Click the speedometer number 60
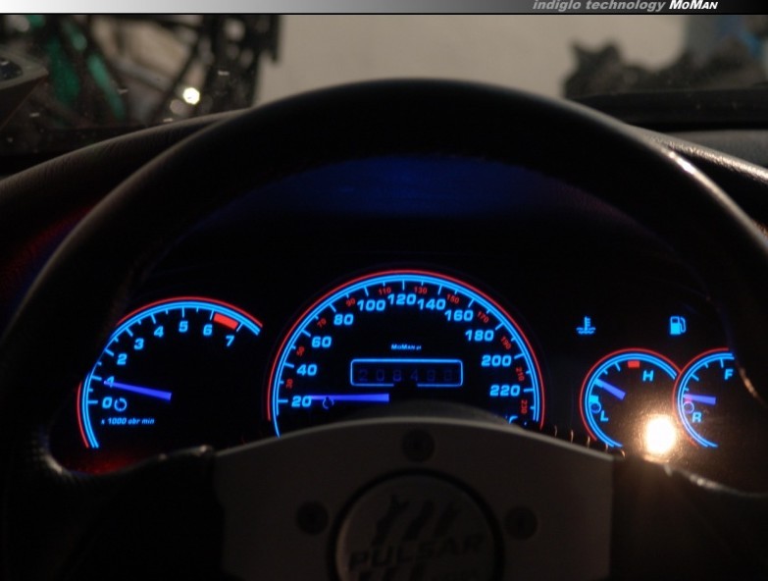The image size is (768, 581). click(x=322, y=342)
